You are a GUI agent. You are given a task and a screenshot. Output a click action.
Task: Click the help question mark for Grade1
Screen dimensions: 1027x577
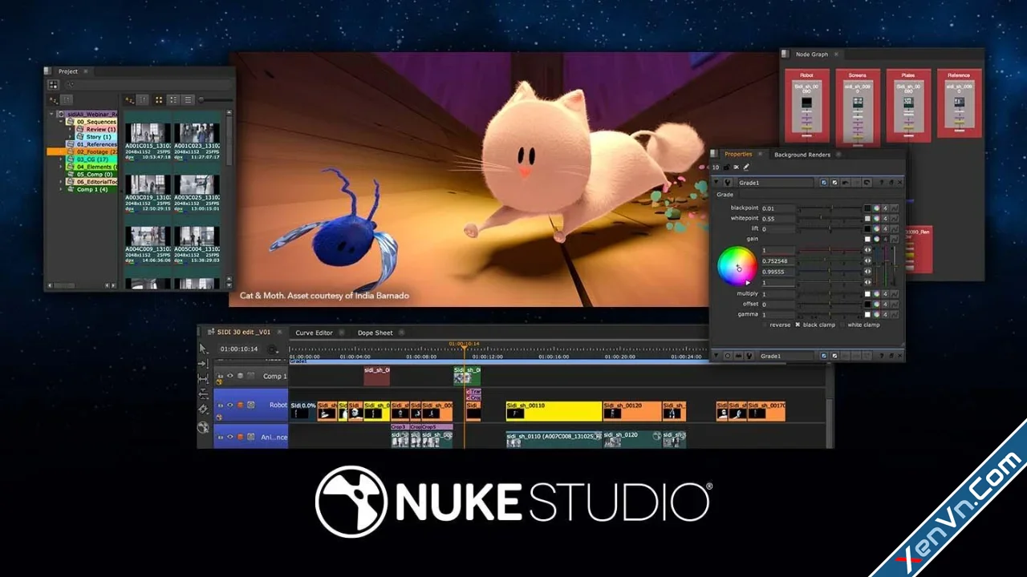(x=882, y=183)
